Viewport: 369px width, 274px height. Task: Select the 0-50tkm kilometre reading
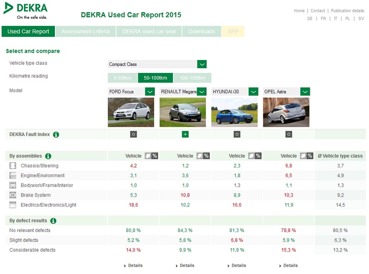pos(122,78)
